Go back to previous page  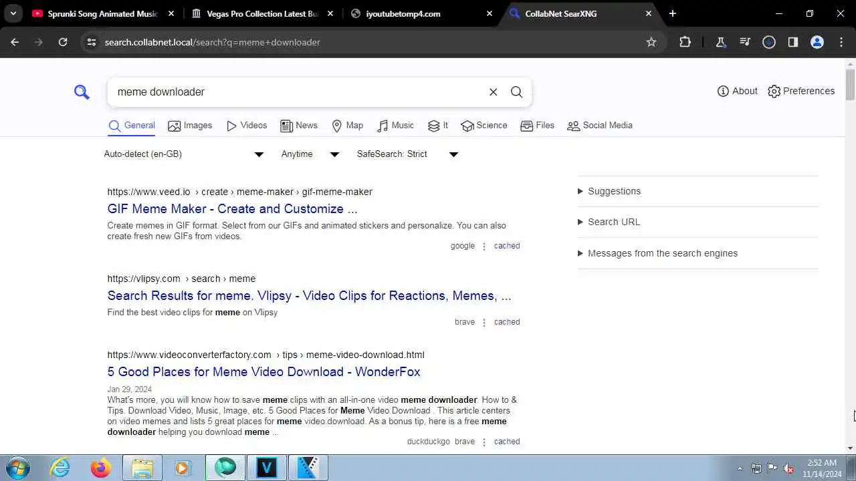click(x=15, y=42)
